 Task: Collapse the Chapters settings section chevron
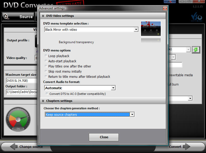click(x=43, y=101)
